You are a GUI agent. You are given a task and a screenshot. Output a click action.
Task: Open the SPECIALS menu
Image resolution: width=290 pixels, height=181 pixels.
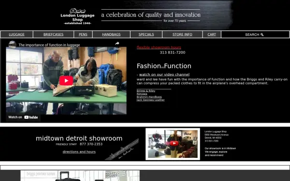pyautogui.click(x=146, y=34)
